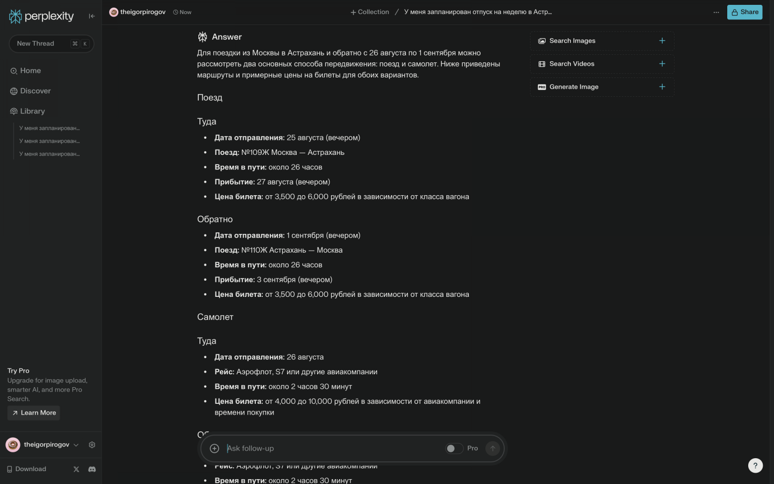Click the attach plus icon in follow-up box
Image resolution: width=774 pixels, height=484 pixels.
[x=214, y=449]
